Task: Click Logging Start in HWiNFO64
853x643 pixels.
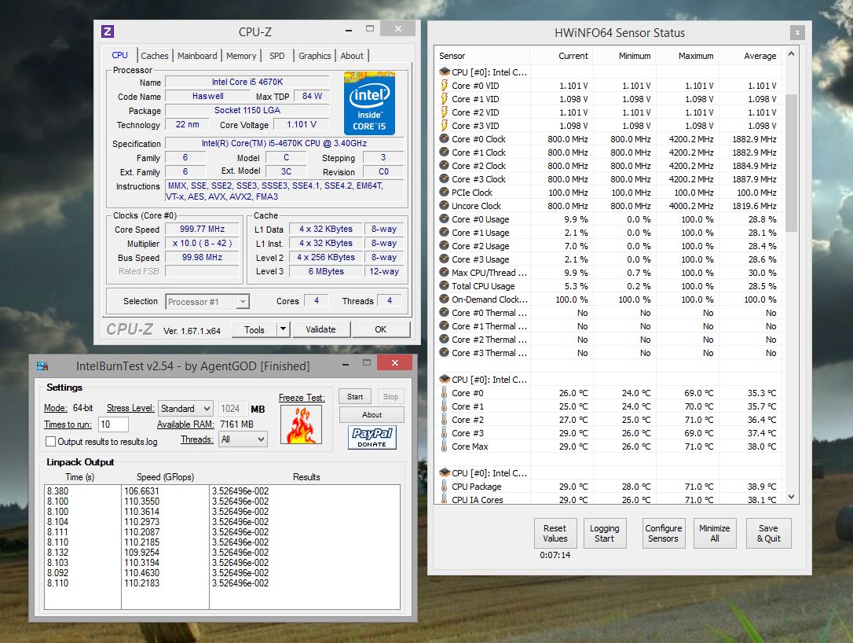Action: tap(604, 533)
